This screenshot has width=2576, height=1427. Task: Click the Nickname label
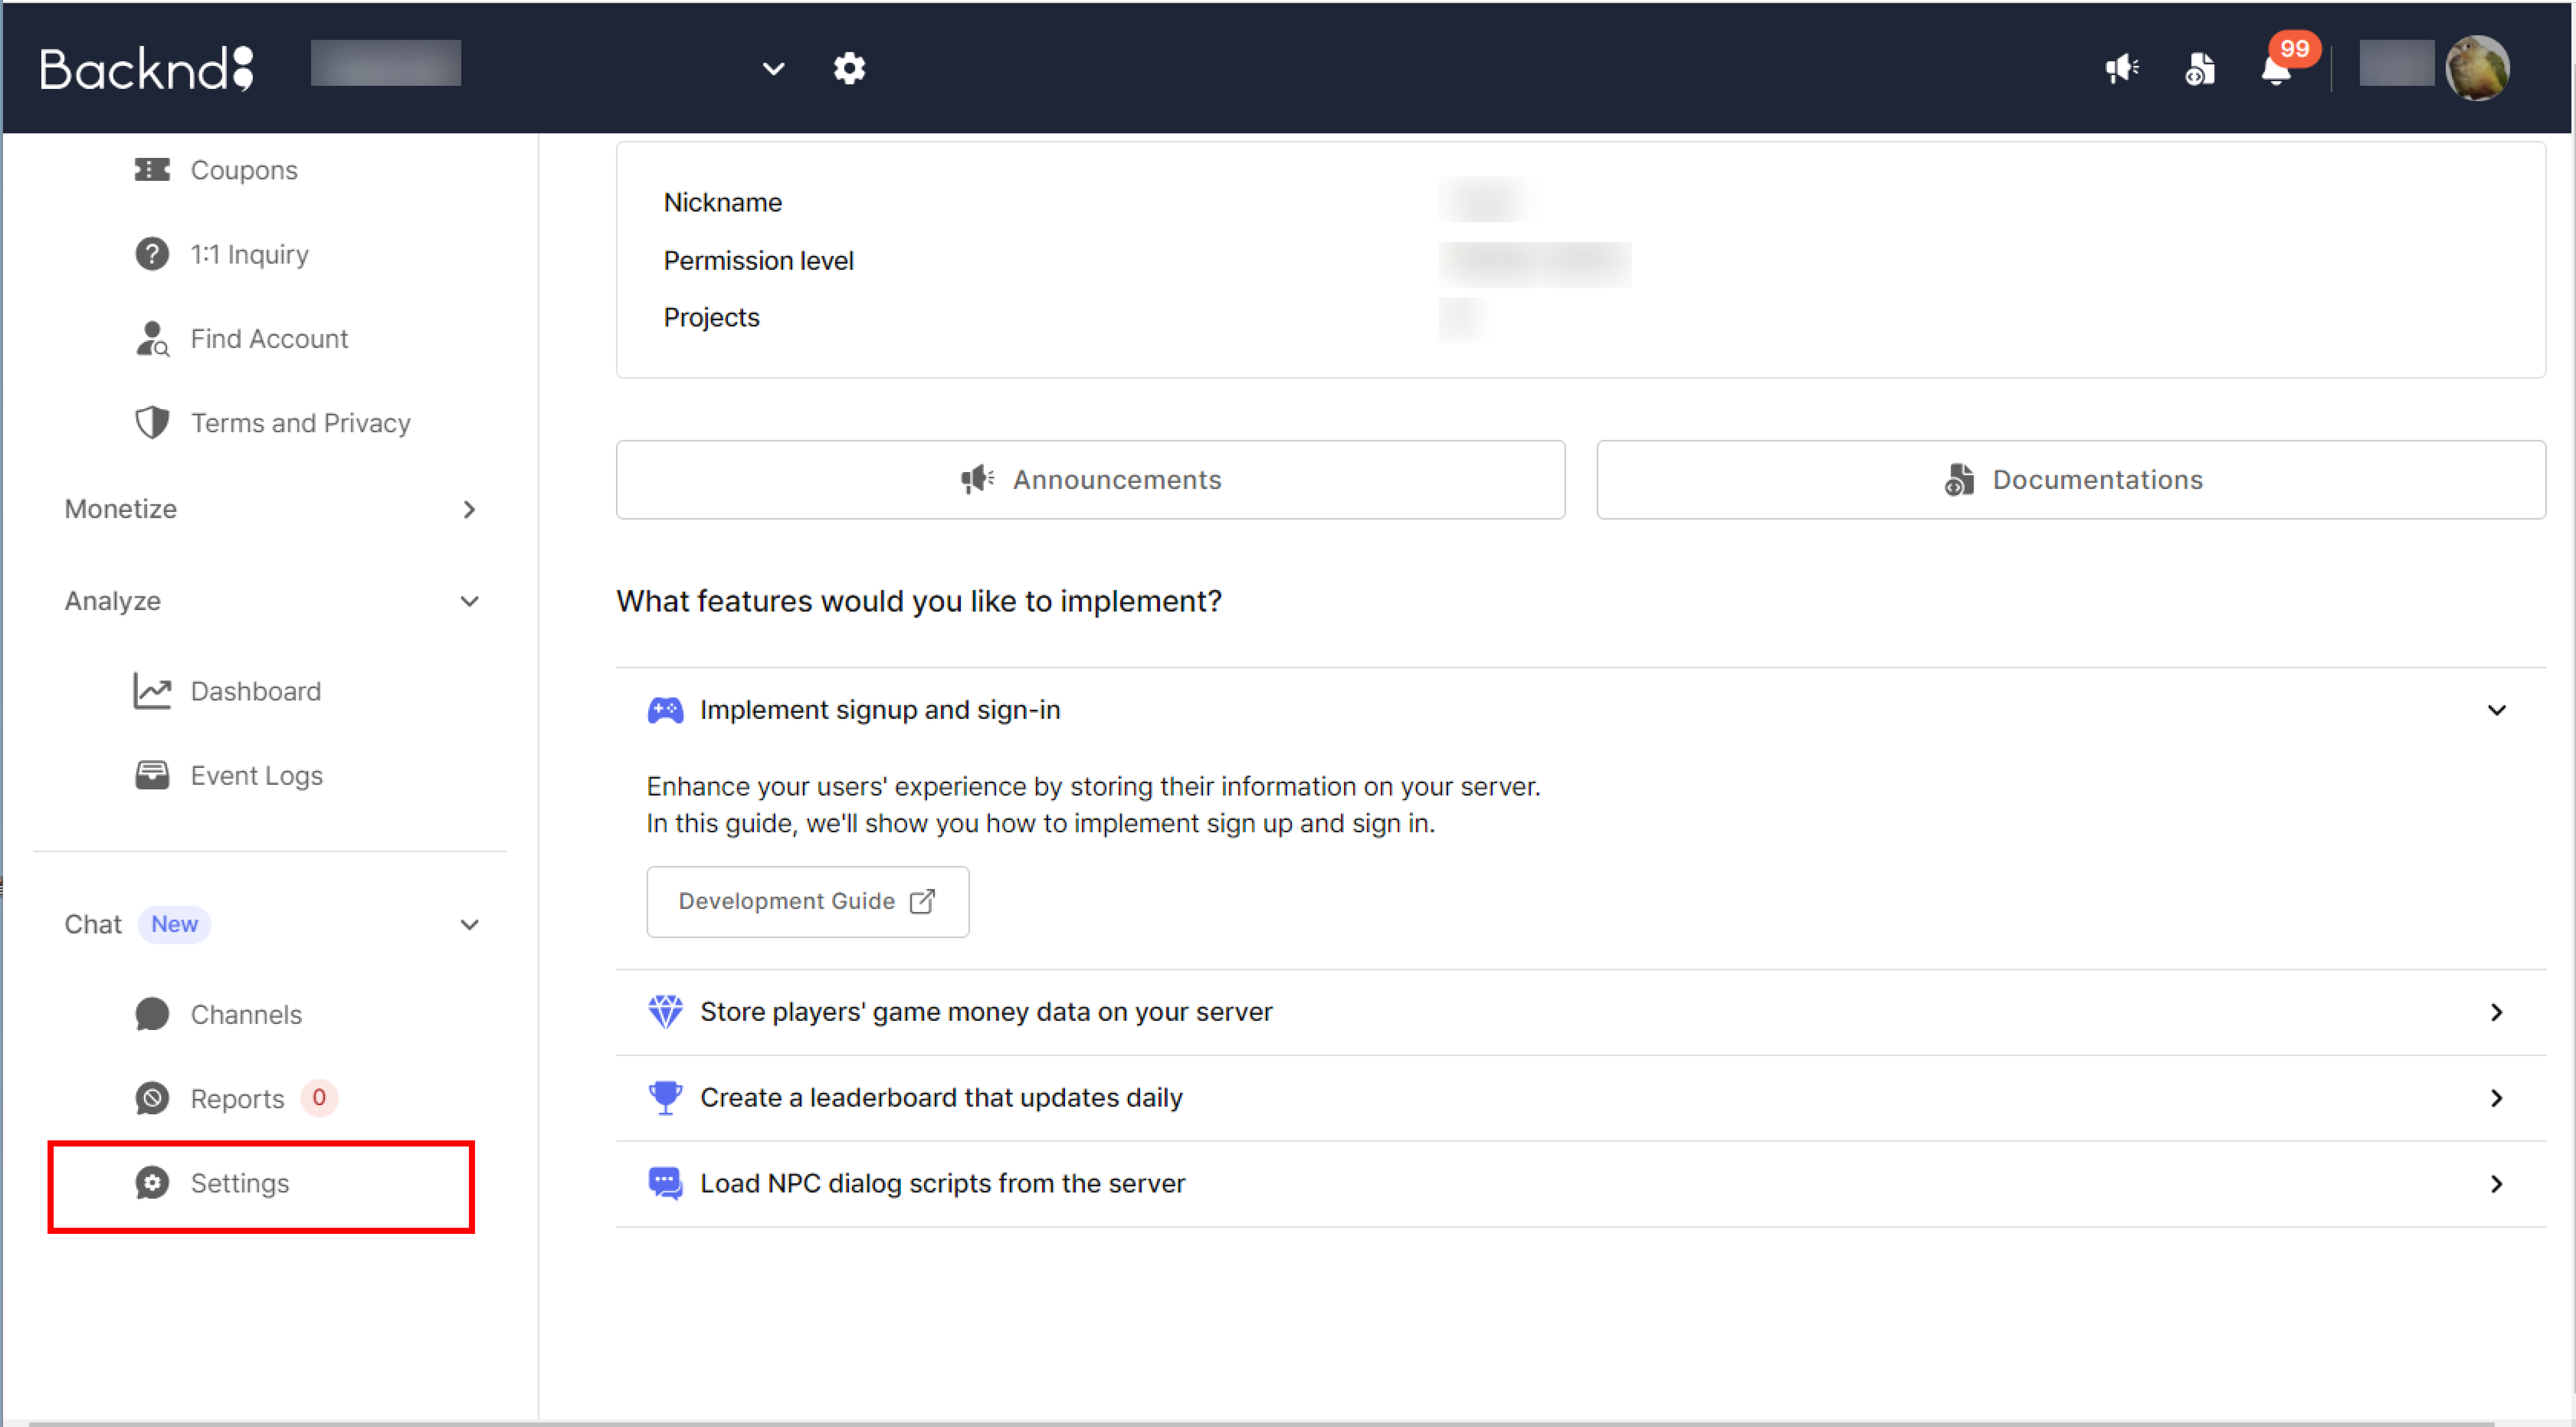[x=722, y=203]
